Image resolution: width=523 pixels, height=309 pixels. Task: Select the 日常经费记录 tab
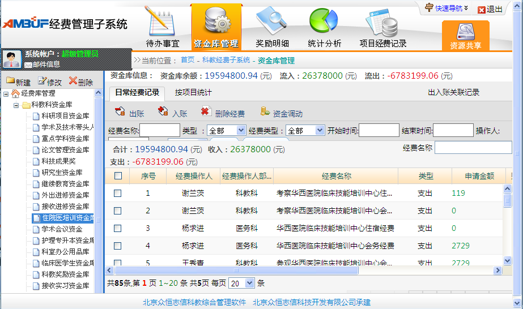(137, 93)
